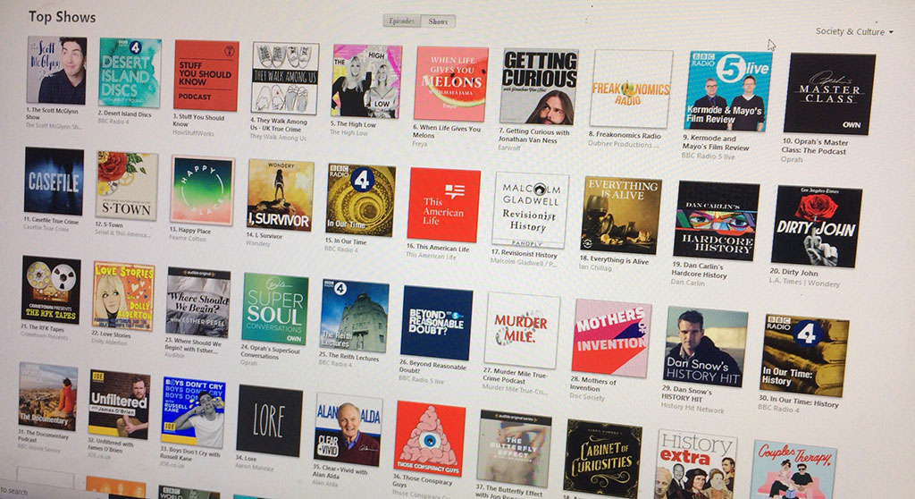Image resolution: width=915 pixels, height=499 pixels.
Task: Click 'BBC Radio 4' under Desert Island Discs
Action: coord(113,122)
